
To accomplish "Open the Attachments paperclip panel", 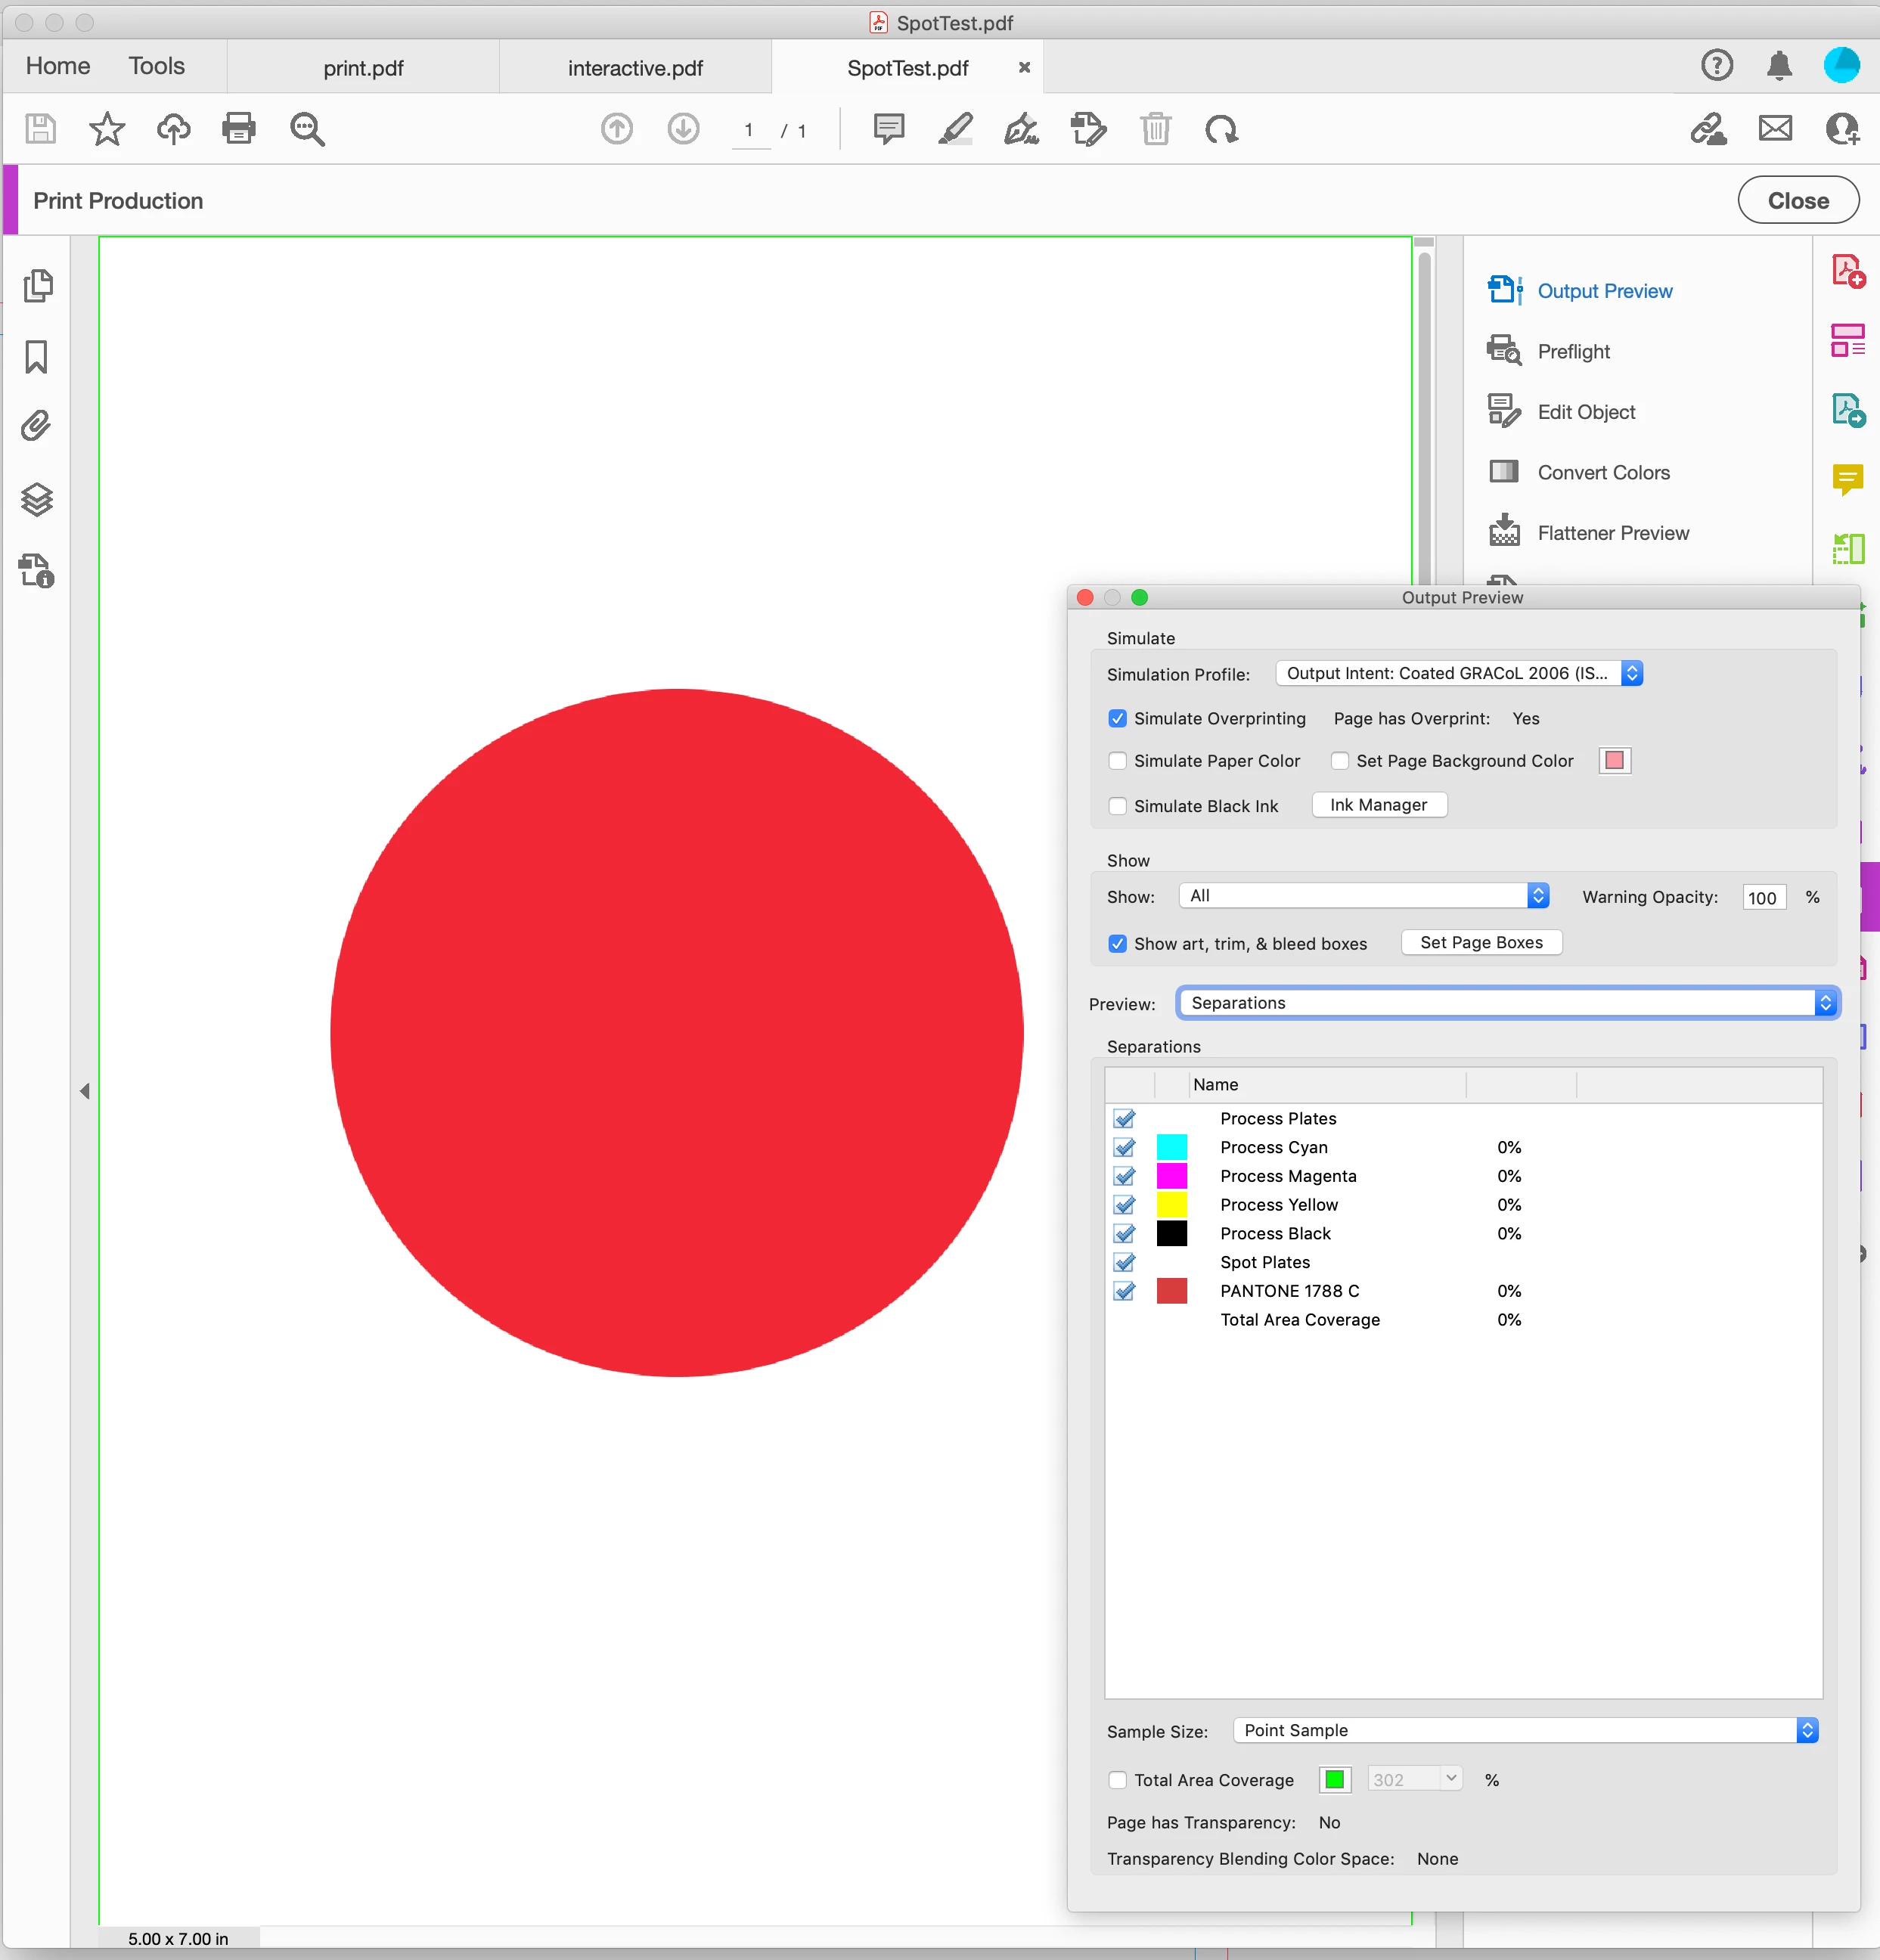I will (36, 427).
